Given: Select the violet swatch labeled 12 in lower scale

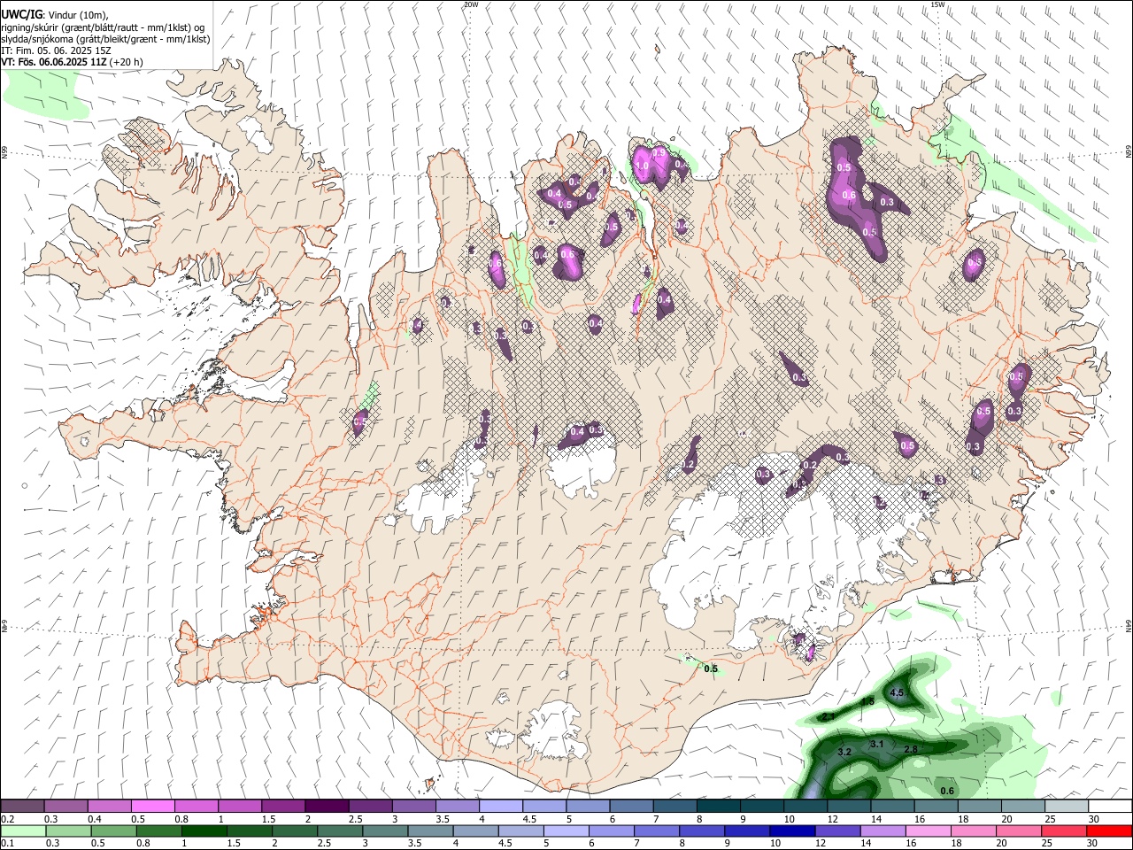Looking at the screenshot, I should point(837,831).
